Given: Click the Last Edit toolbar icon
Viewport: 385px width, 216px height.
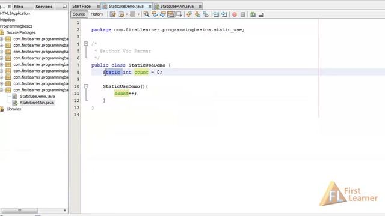Looking at the screenshot, I should 112,14.
